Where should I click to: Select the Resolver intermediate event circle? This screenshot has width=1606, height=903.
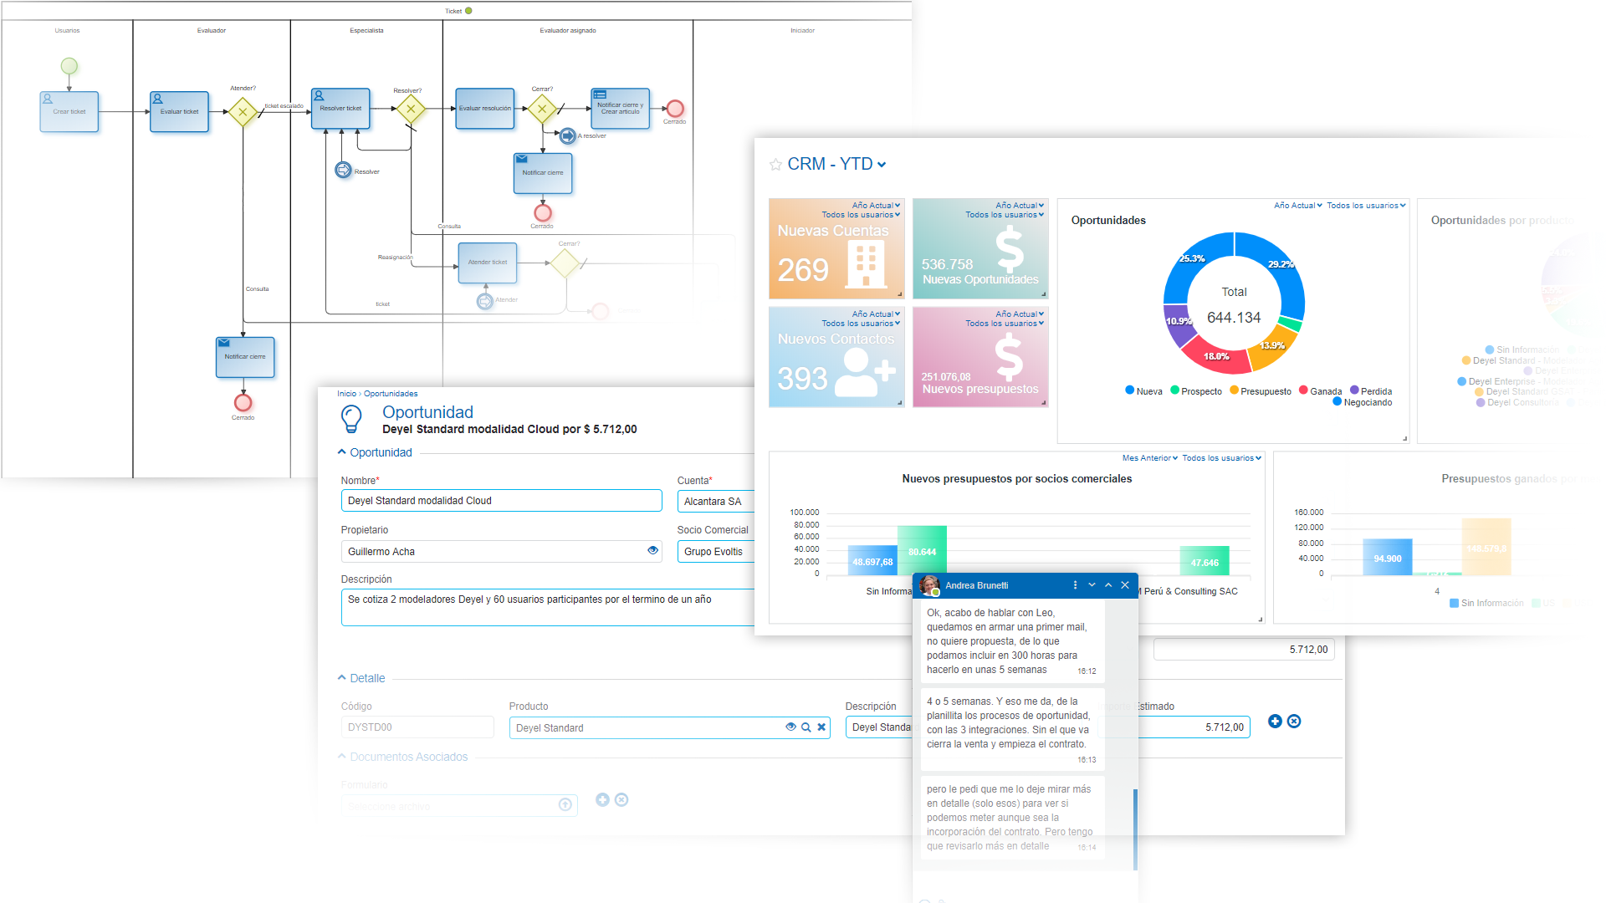point(343,171)
